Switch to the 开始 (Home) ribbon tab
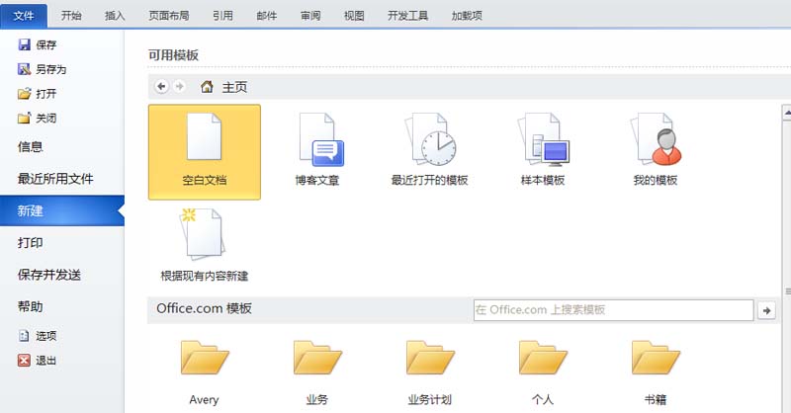The image size is (791, 413). 71,16
